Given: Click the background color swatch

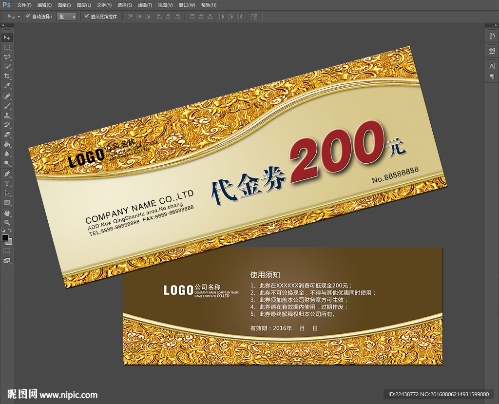Looking at the screenshot, I should point(10,242).
